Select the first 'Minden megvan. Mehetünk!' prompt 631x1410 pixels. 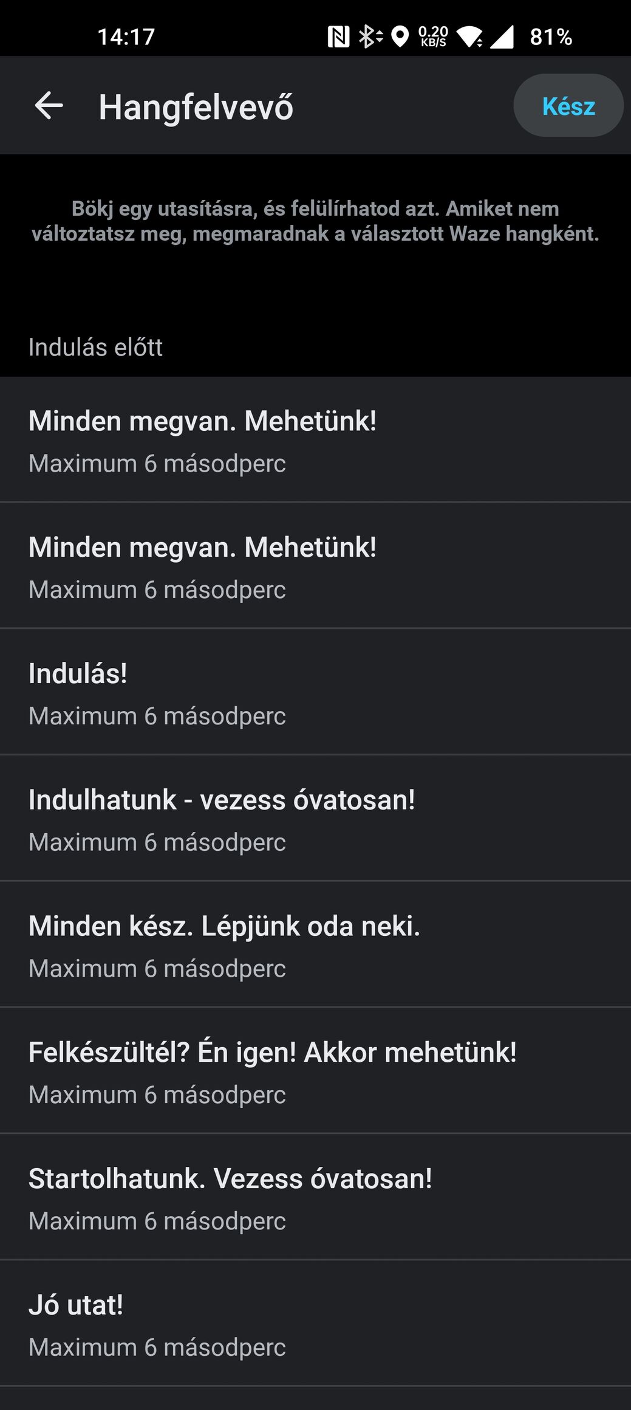[x=315, y=440]
